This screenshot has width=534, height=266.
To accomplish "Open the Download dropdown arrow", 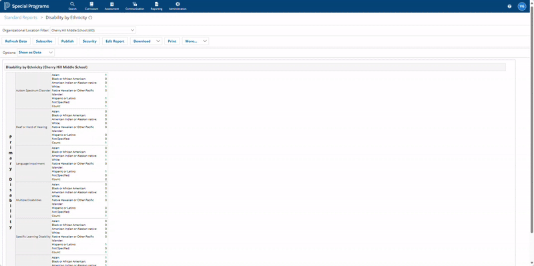I will (x=158, y=41).
